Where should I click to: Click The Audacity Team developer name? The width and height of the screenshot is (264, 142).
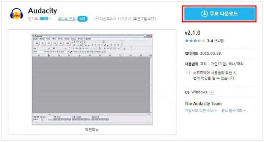click(203, 104)
